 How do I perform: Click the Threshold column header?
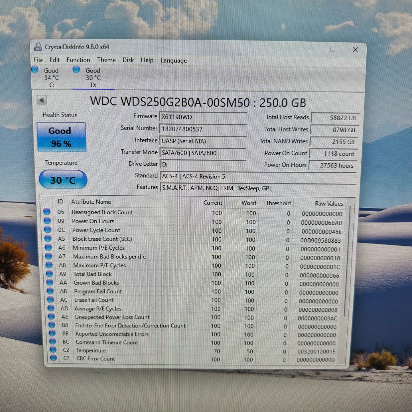pyautogui.click(x=278, y=203)
